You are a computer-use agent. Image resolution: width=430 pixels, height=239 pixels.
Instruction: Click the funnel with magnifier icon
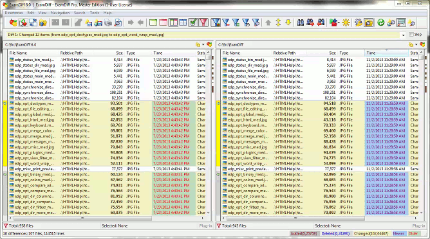click(256, 22)
